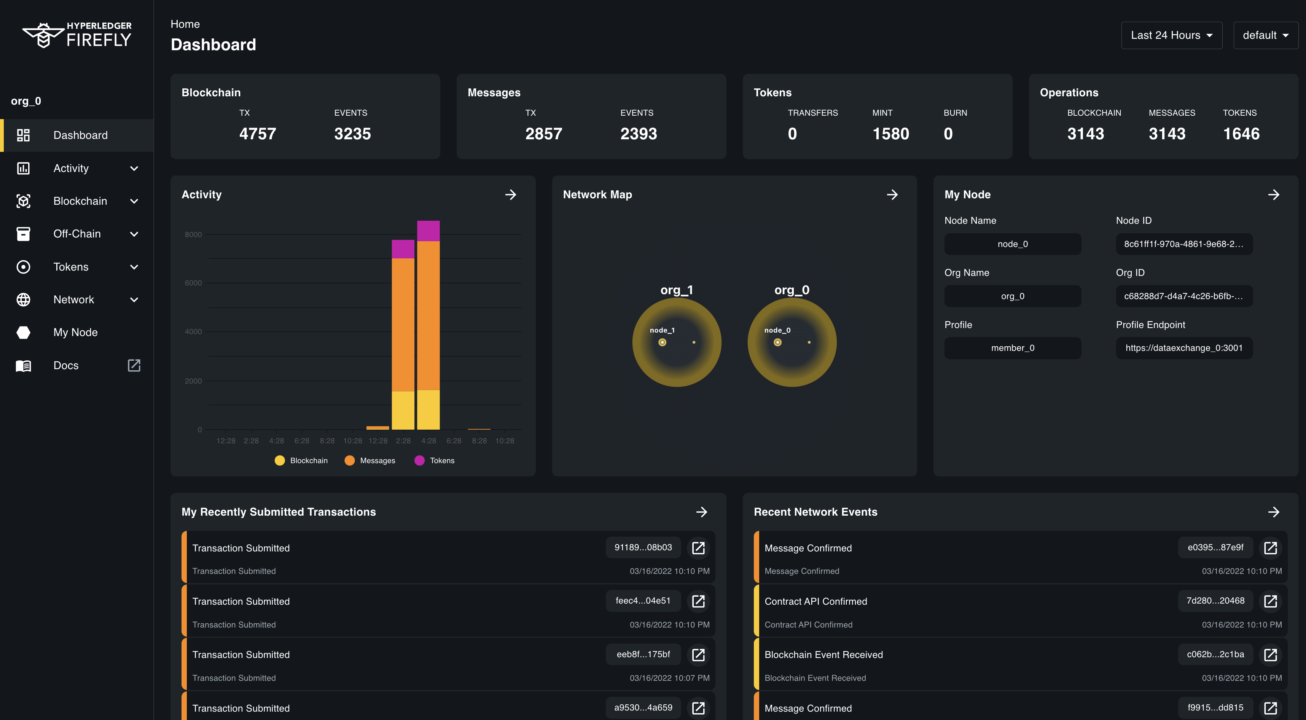This screenshot has width=1306, height=720.
Task: Select the node_0 circle in Network Map
Action: pyautogui.click(x=792, y=342)
